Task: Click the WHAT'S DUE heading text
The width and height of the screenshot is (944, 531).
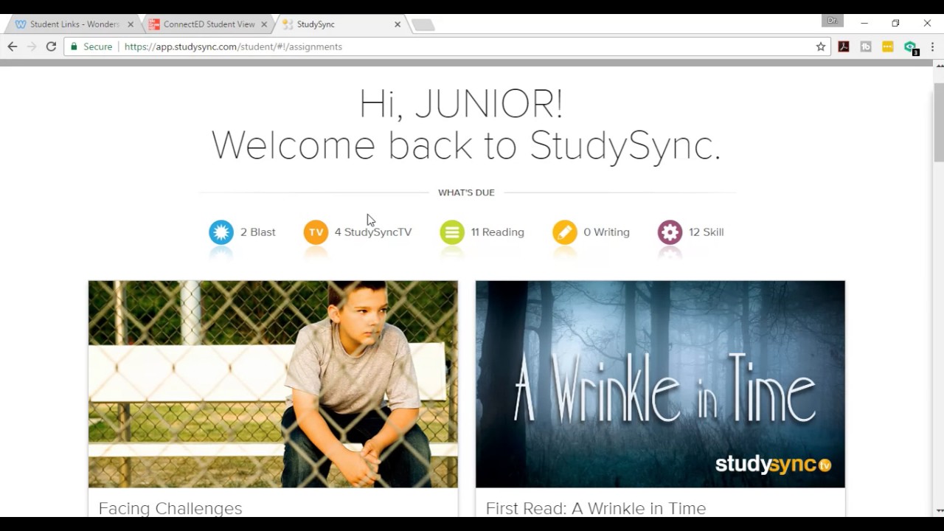Action: 466,192
